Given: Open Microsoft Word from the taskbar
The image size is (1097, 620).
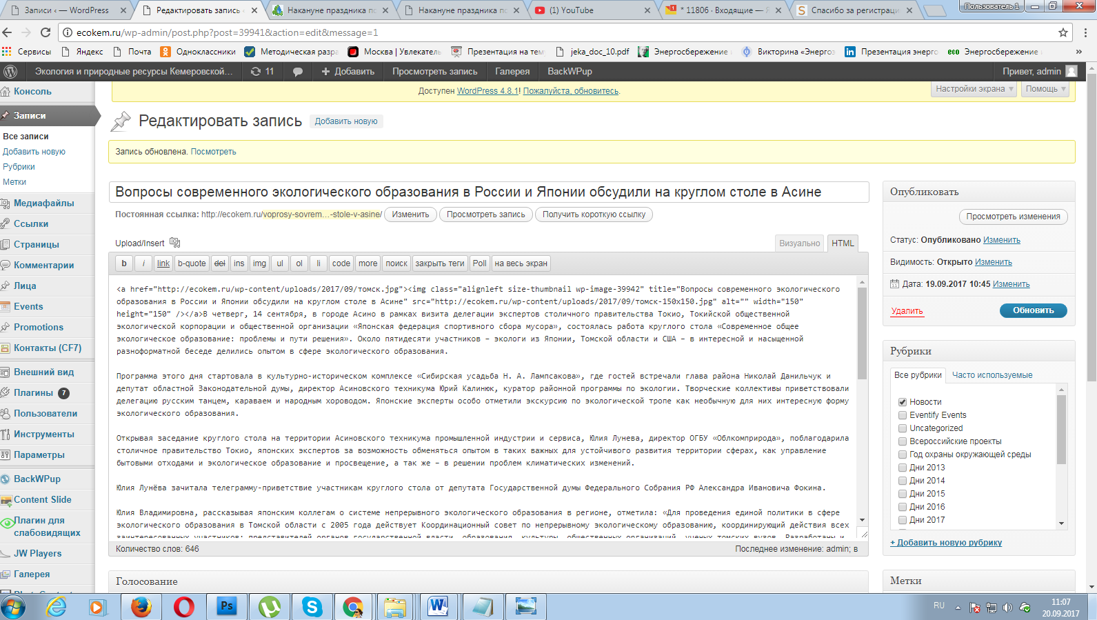Looking at the screenshot, I should 438,607.
